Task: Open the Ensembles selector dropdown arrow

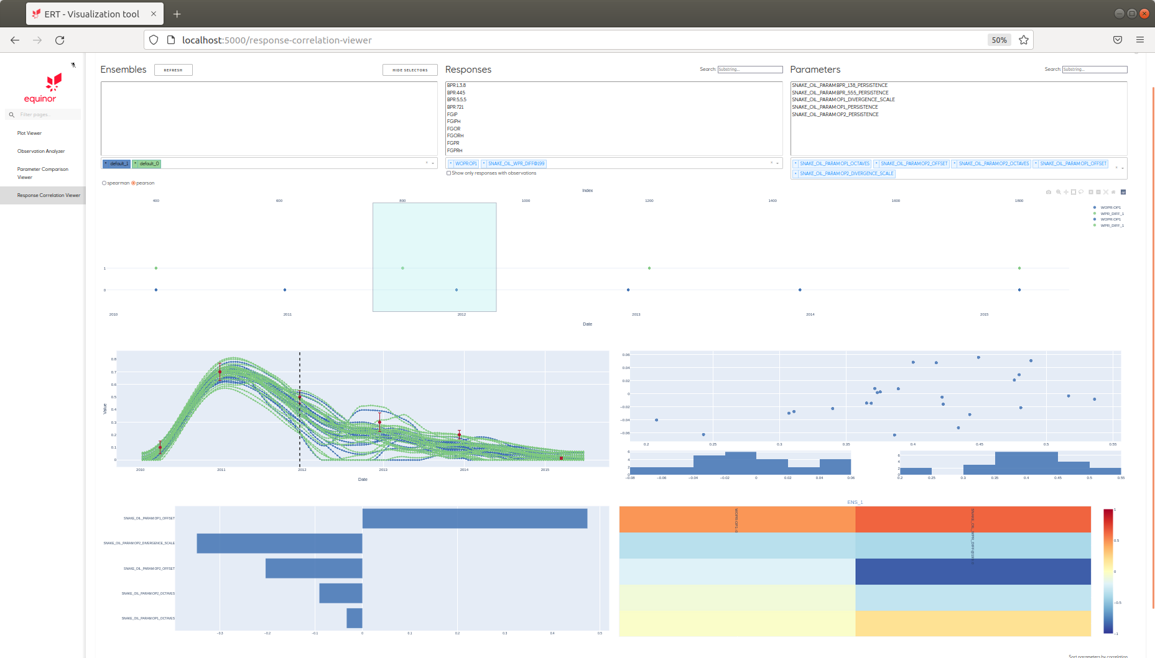Action: click(433, 163)
